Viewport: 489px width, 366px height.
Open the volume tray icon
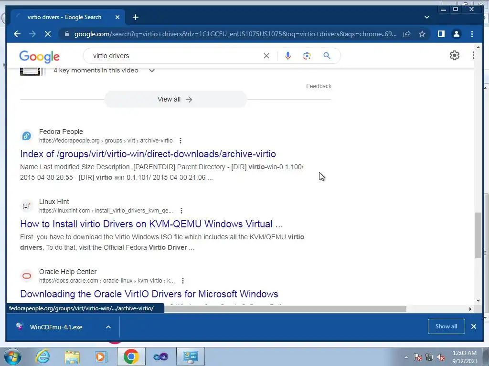tap(441, 357)
